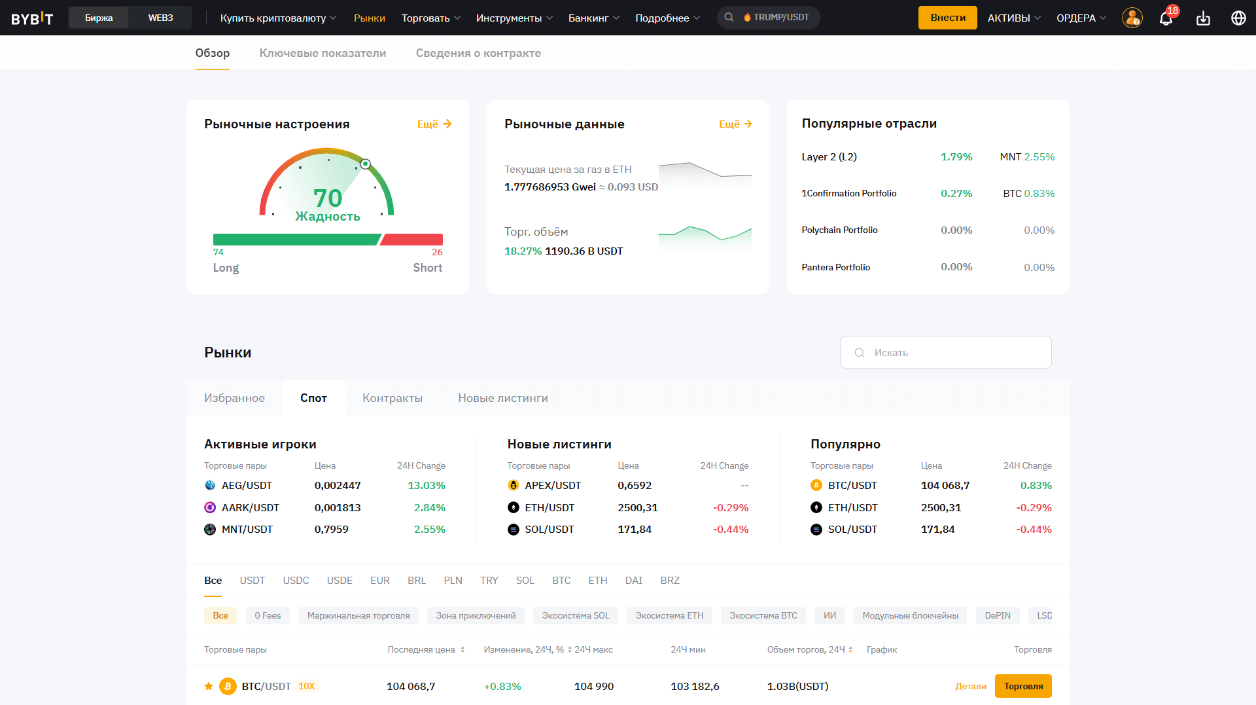The image size is (1256, 705).
Task: Select the 0 Fees filter chip
Action: click(268, 615)
